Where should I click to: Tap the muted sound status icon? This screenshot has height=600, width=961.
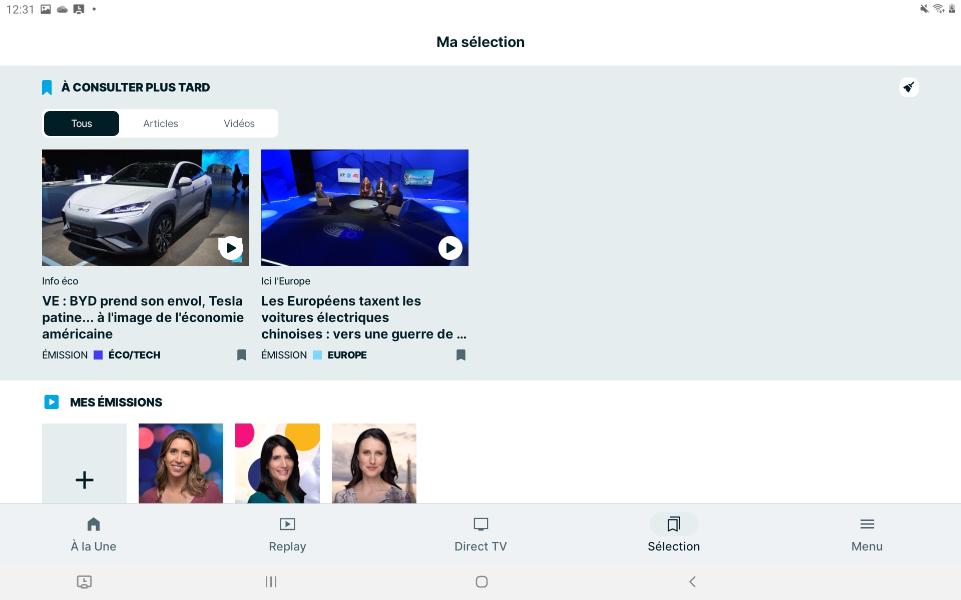click(x=924, y=8)
